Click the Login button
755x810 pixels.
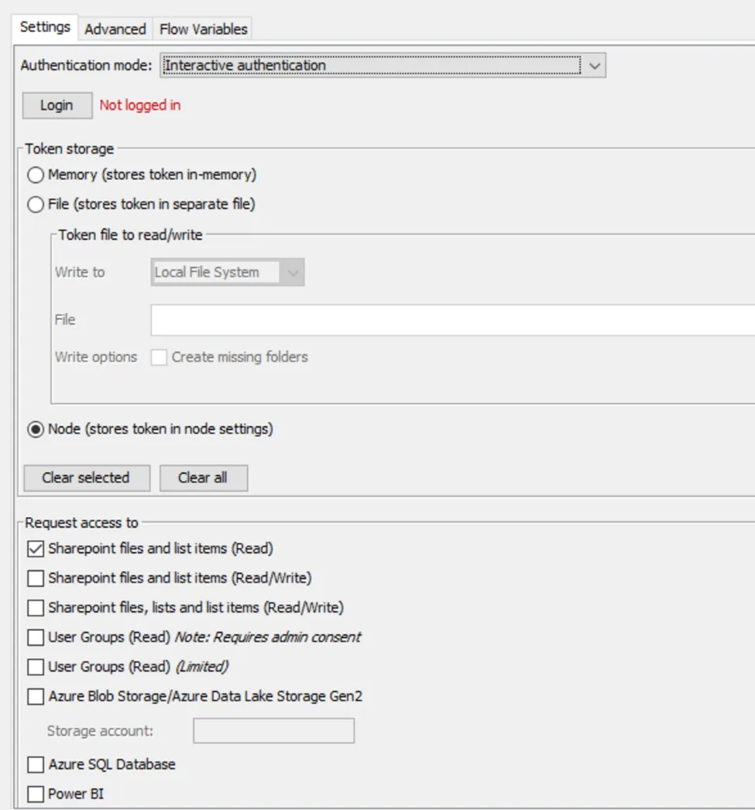[57, 105]
